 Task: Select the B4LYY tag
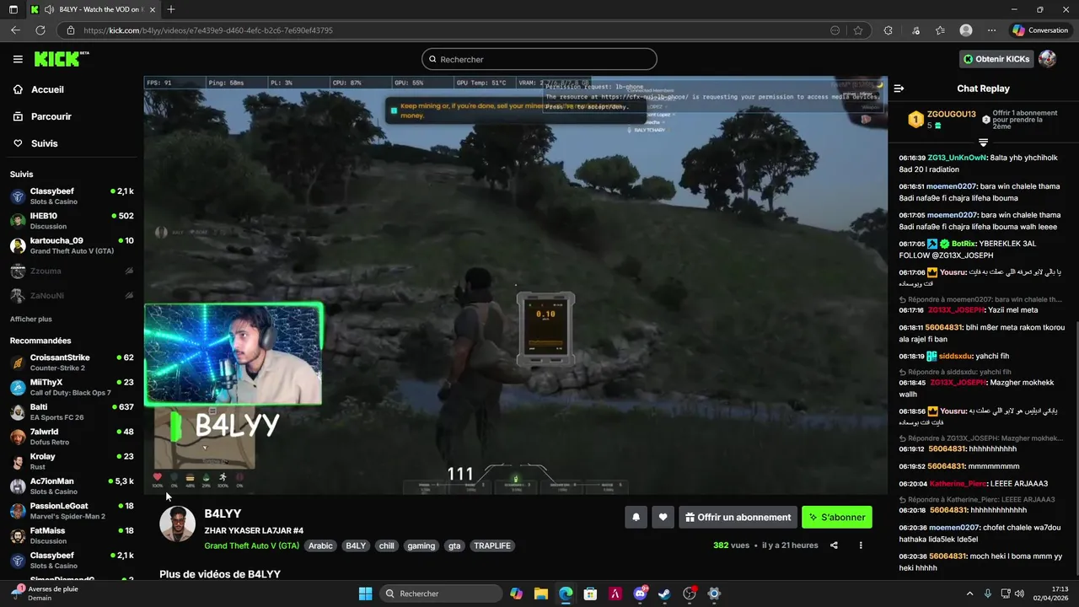356,545
